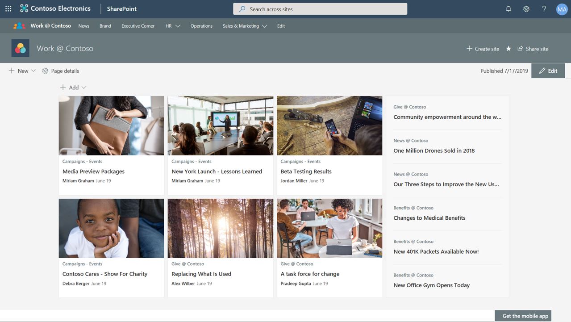
Task: Click the Search across sites field
Action: click(x=320, y=9)
